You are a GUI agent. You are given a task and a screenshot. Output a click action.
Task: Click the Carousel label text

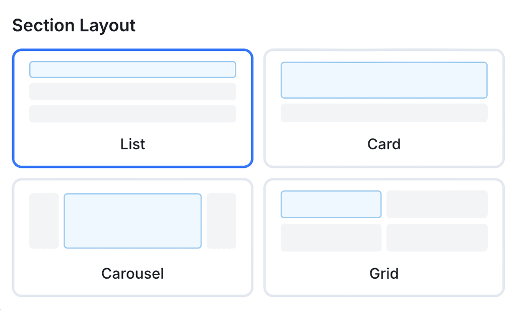tap(133, 274)
